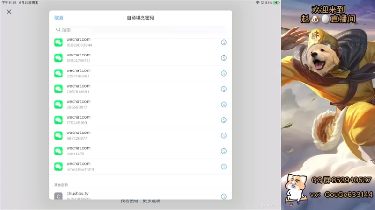Image resolution: width=375 pixels, height=210 pixels.
Task: Select account 19924756117 password
Action: coord(141,58)
